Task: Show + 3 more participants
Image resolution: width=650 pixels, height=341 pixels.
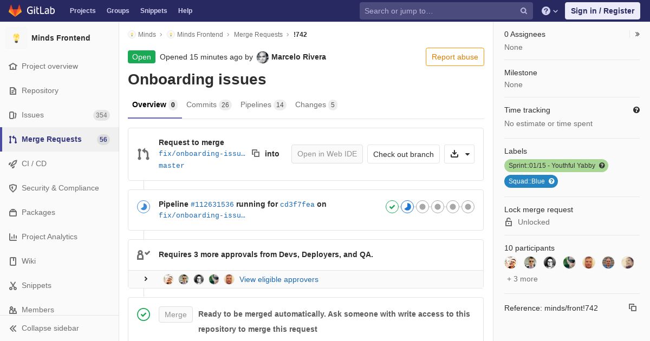Action: [x=522, y=279]
